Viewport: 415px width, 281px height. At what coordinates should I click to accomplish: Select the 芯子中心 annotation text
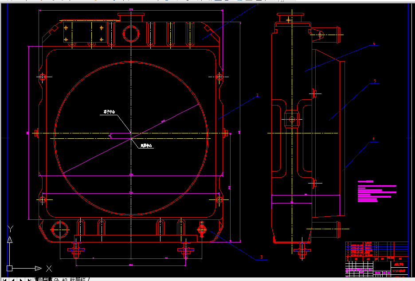[x=109, y=112]
